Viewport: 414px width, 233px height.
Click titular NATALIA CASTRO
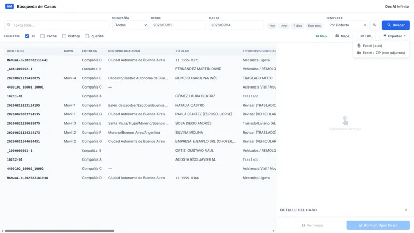[190, 105]
